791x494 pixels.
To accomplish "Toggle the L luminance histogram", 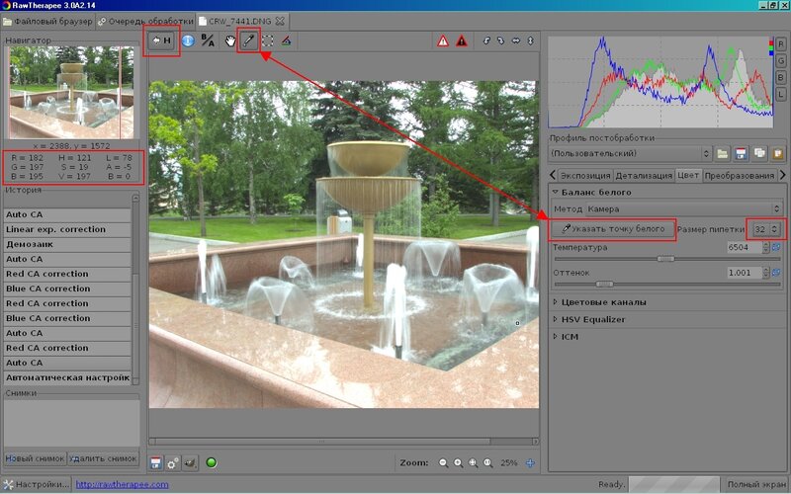I will click(x=780, y=94).
